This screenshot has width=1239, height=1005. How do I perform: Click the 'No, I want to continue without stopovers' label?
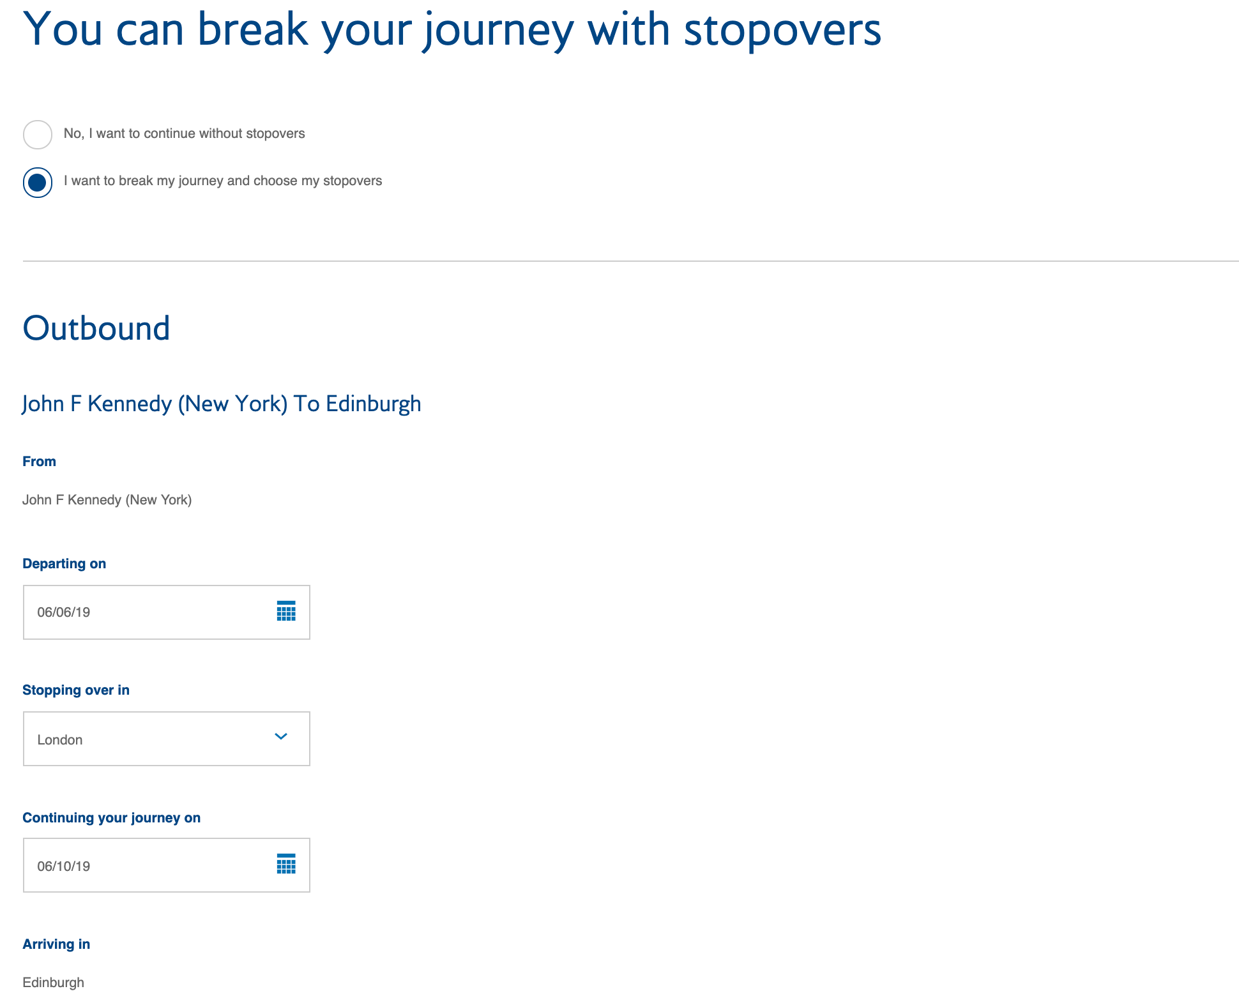(x=185, y=133)
